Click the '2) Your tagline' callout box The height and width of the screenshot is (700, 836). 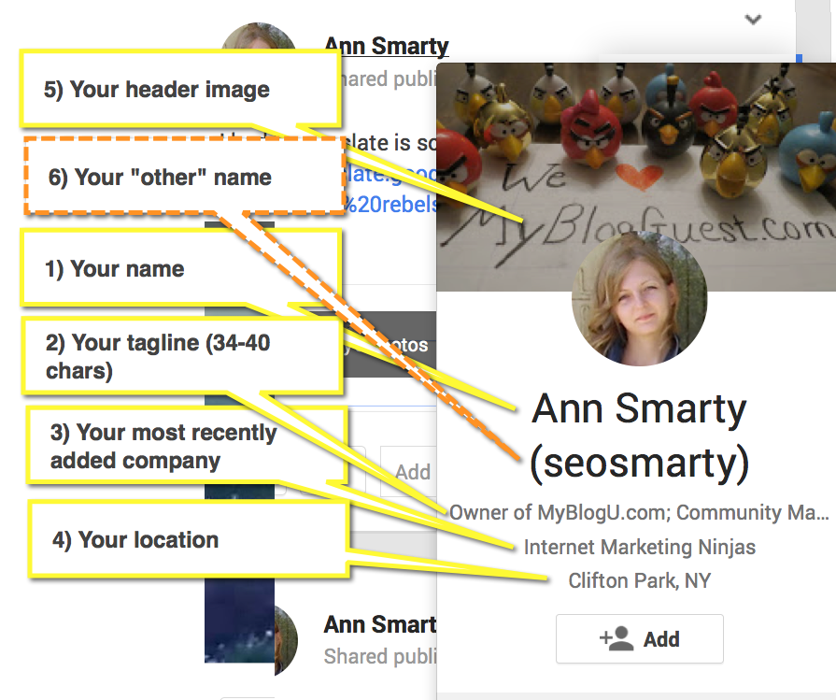coord(177,357)
